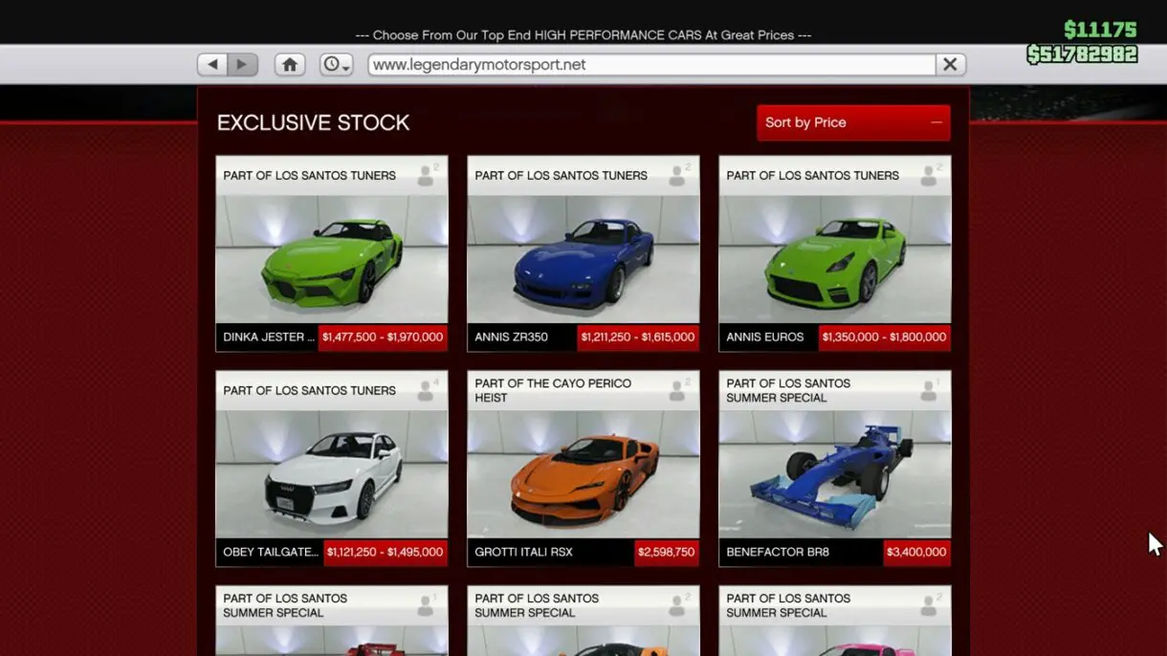Select the orange Grotti Itali RSX car image

click(583, 474)
